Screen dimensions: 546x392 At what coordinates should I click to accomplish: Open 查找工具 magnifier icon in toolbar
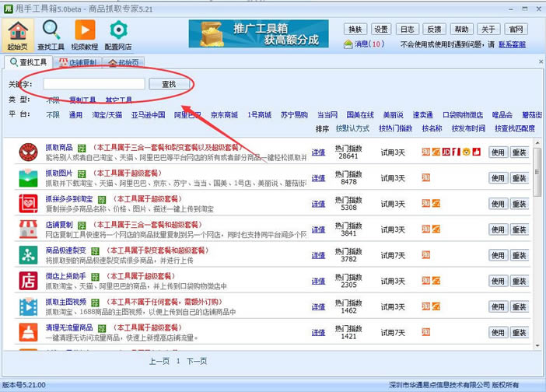52,30
